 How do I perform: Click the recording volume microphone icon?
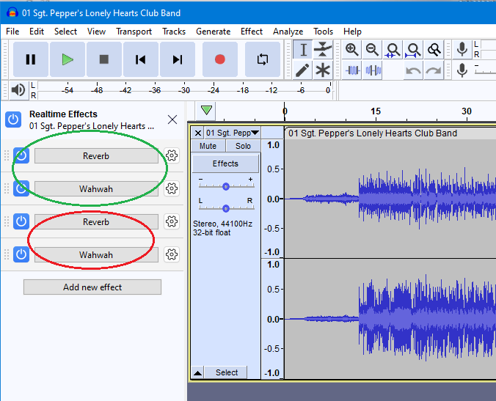462,70
